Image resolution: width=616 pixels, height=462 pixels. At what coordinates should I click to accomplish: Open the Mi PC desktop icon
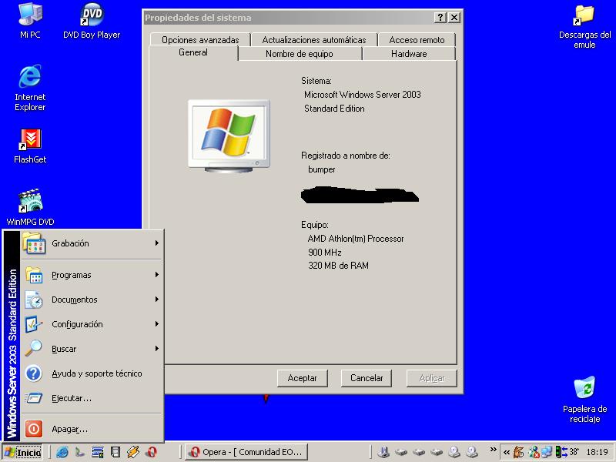(30, 15)
